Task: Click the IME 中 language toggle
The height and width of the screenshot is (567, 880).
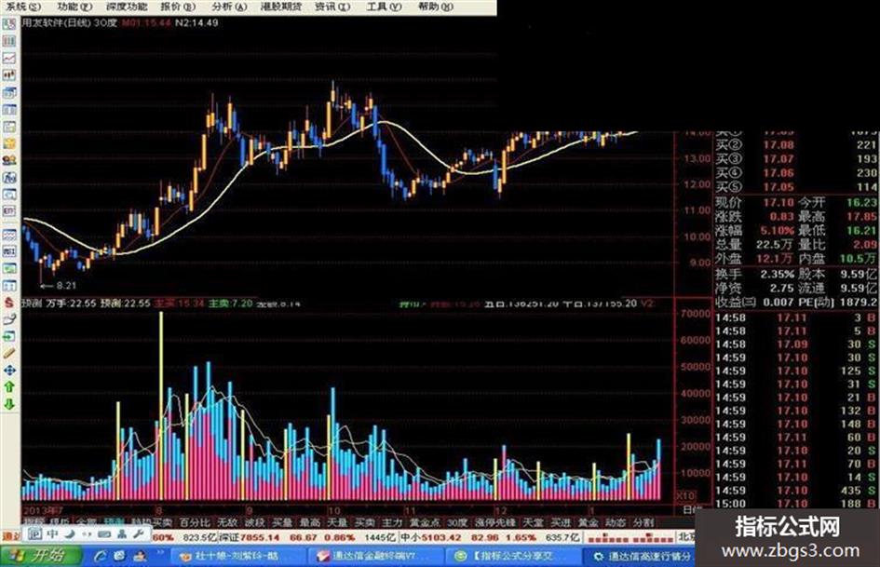Action: (52, 533)
